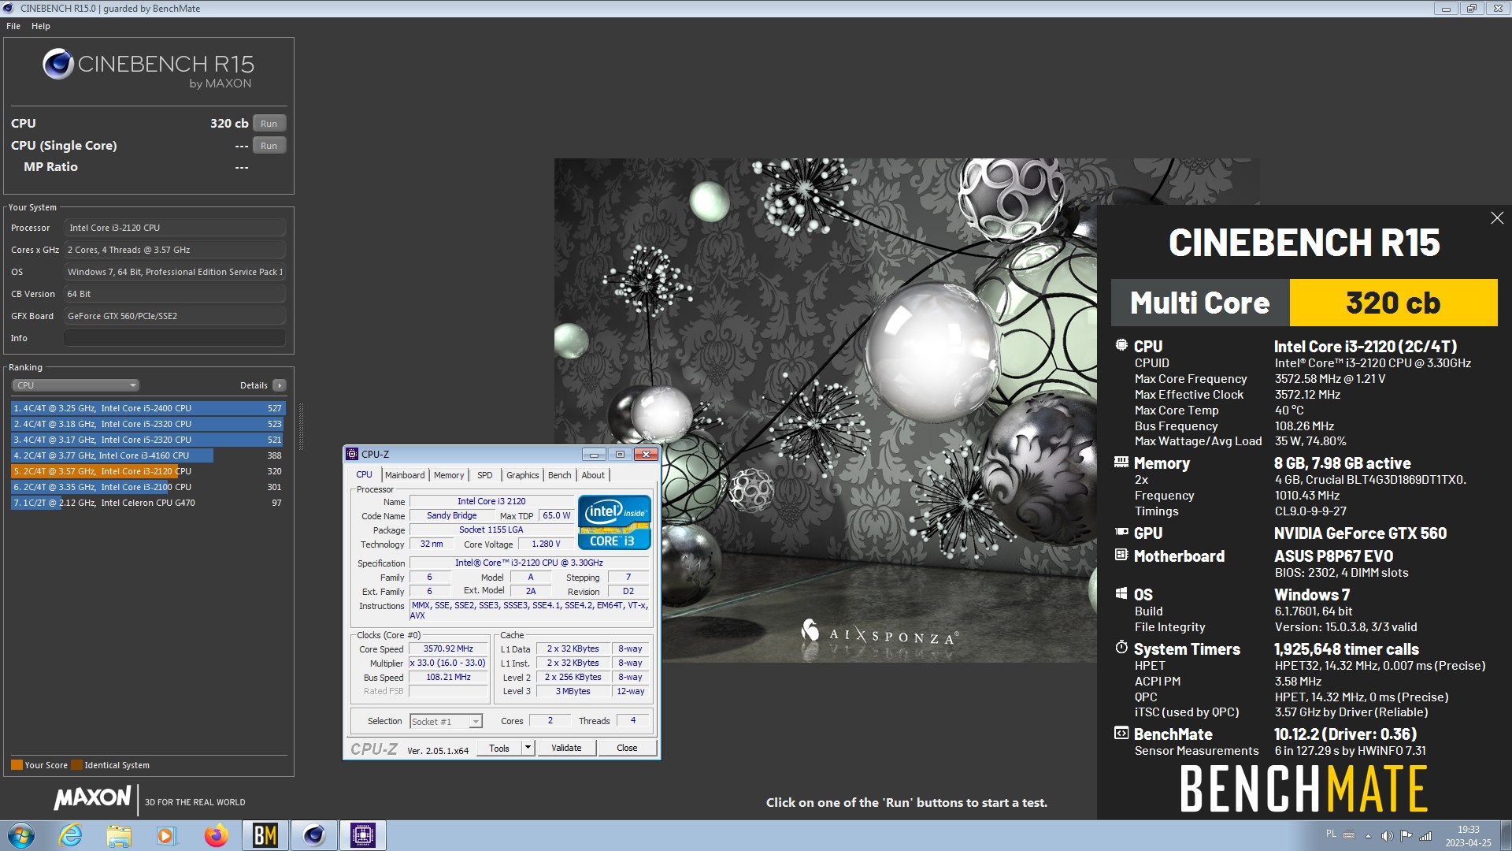Click the GPU icon in BenchMate panel

1121,532
